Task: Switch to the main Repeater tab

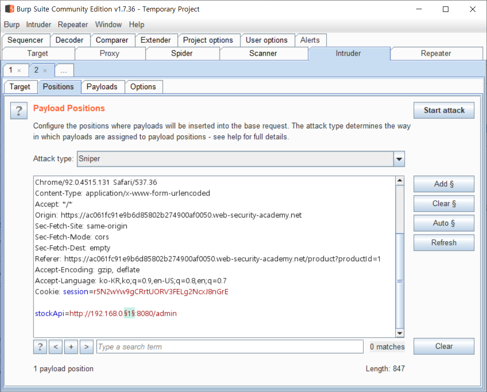Action: click(x=436, y=53)
